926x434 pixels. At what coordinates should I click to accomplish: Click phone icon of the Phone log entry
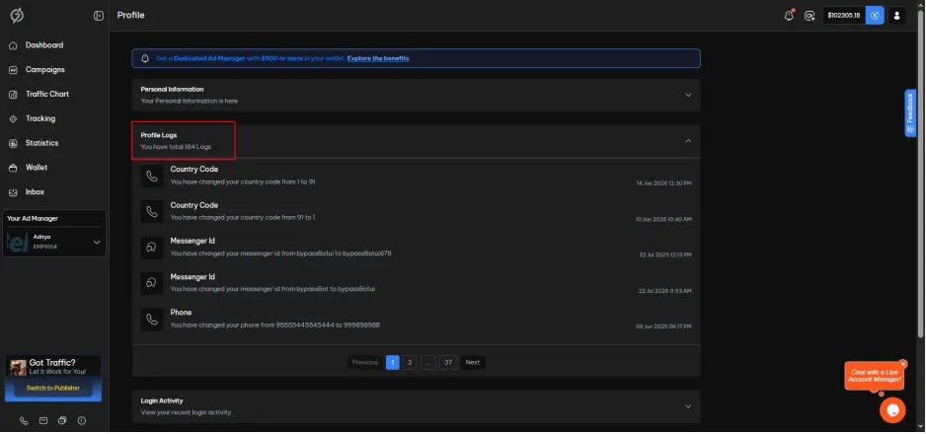152,319
